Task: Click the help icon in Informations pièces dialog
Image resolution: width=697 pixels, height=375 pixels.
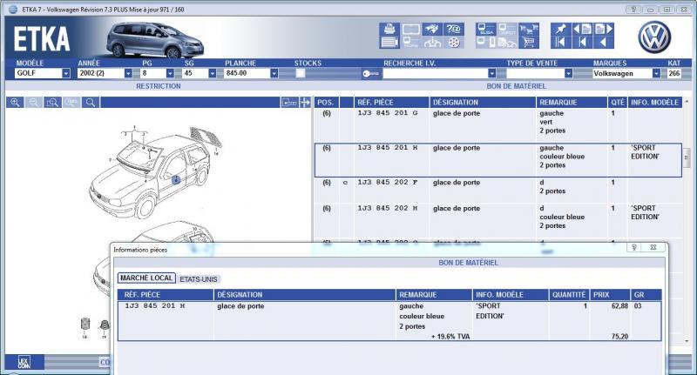Action: [x=634, y=247]
